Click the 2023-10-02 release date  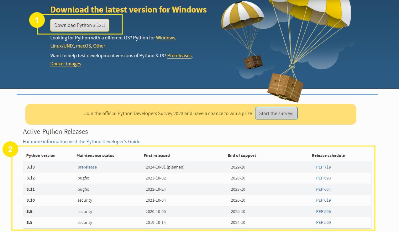point(156,178)
